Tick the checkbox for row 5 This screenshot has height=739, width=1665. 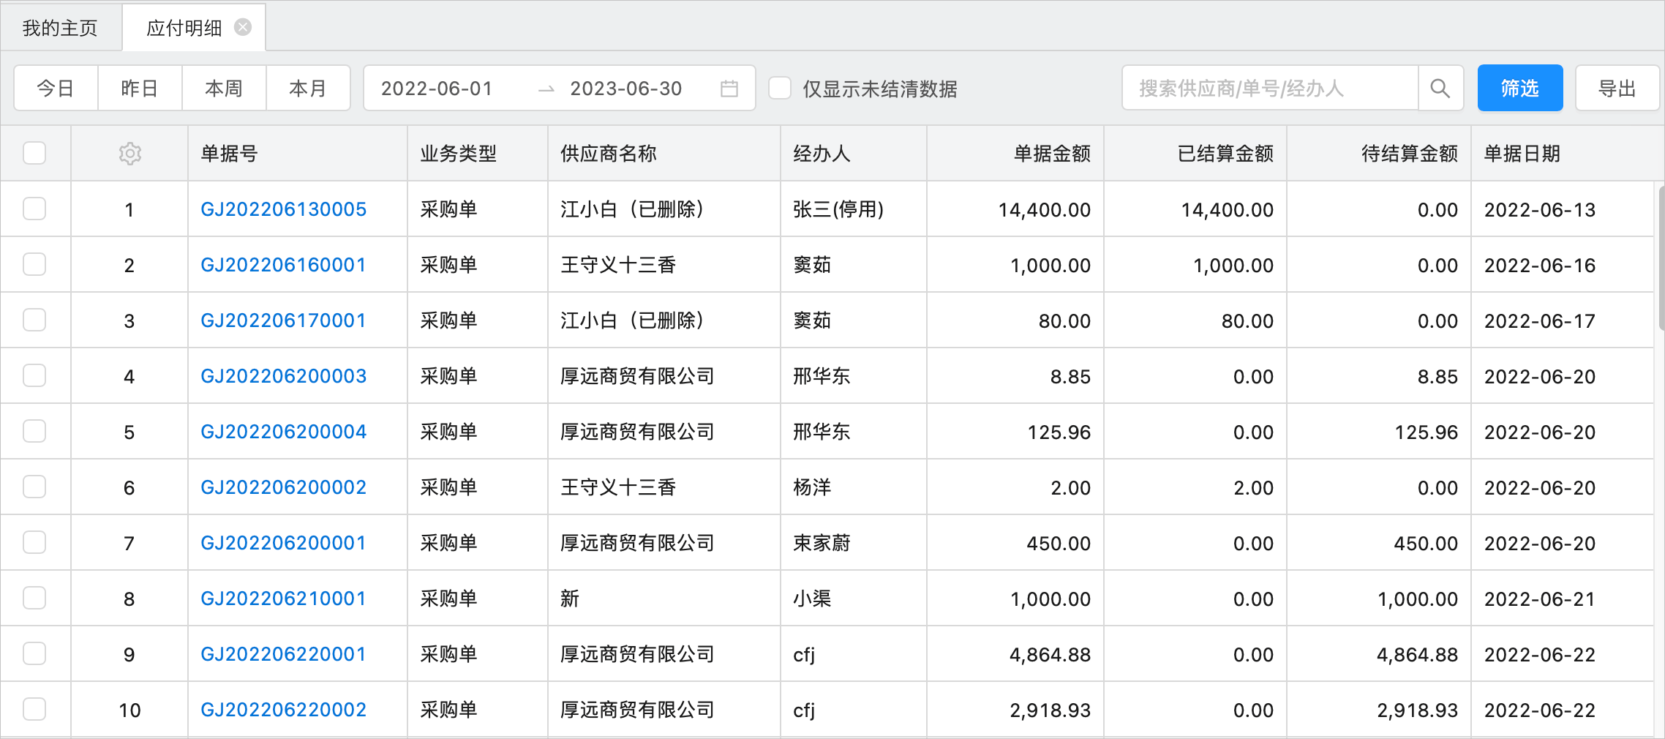pyautogui.click(x=34, y=432)
